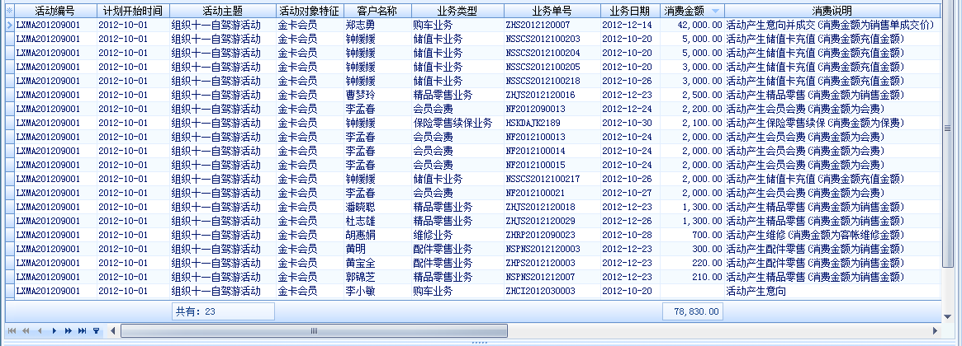The width and height of the screenshot is (962, 346).
Task: Select order number NF2012100014
Action: point(552,152)
